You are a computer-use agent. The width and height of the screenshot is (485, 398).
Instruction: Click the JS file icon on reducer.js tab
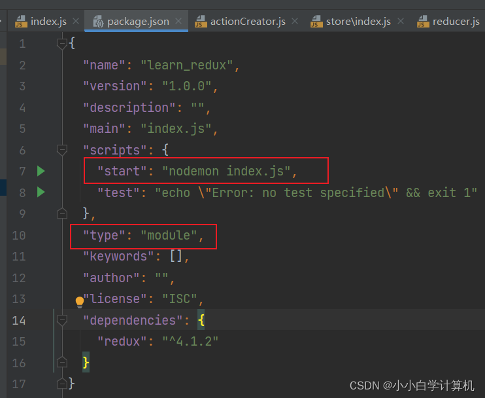423,22
